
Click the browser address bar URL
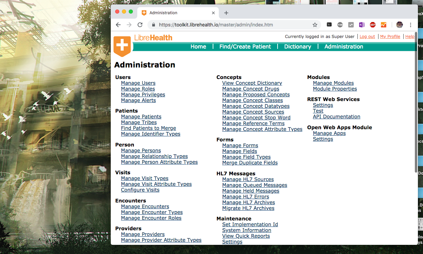point(216,25)
